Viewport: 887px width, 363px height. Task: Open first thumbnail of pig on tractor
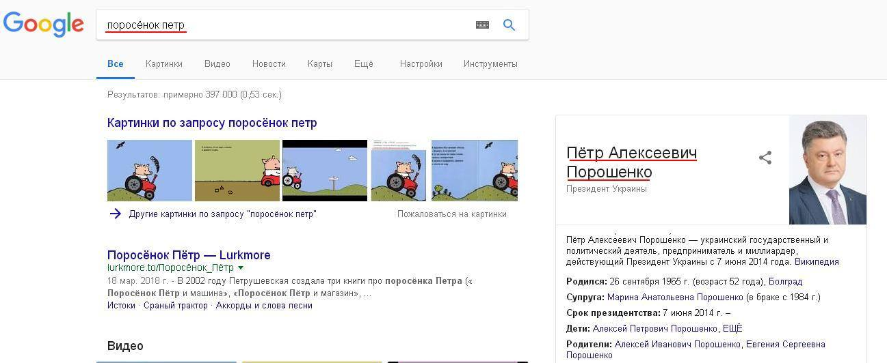(150, 171)
